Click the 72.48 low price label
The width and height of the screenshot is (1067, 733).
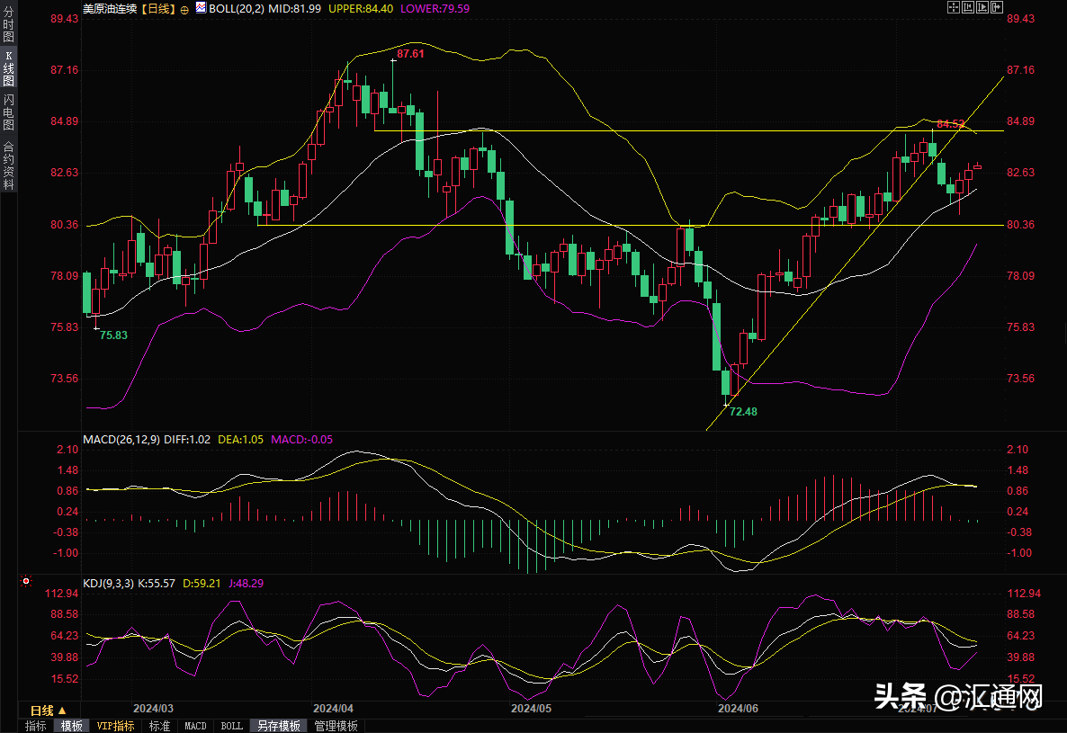click(743, 411)
